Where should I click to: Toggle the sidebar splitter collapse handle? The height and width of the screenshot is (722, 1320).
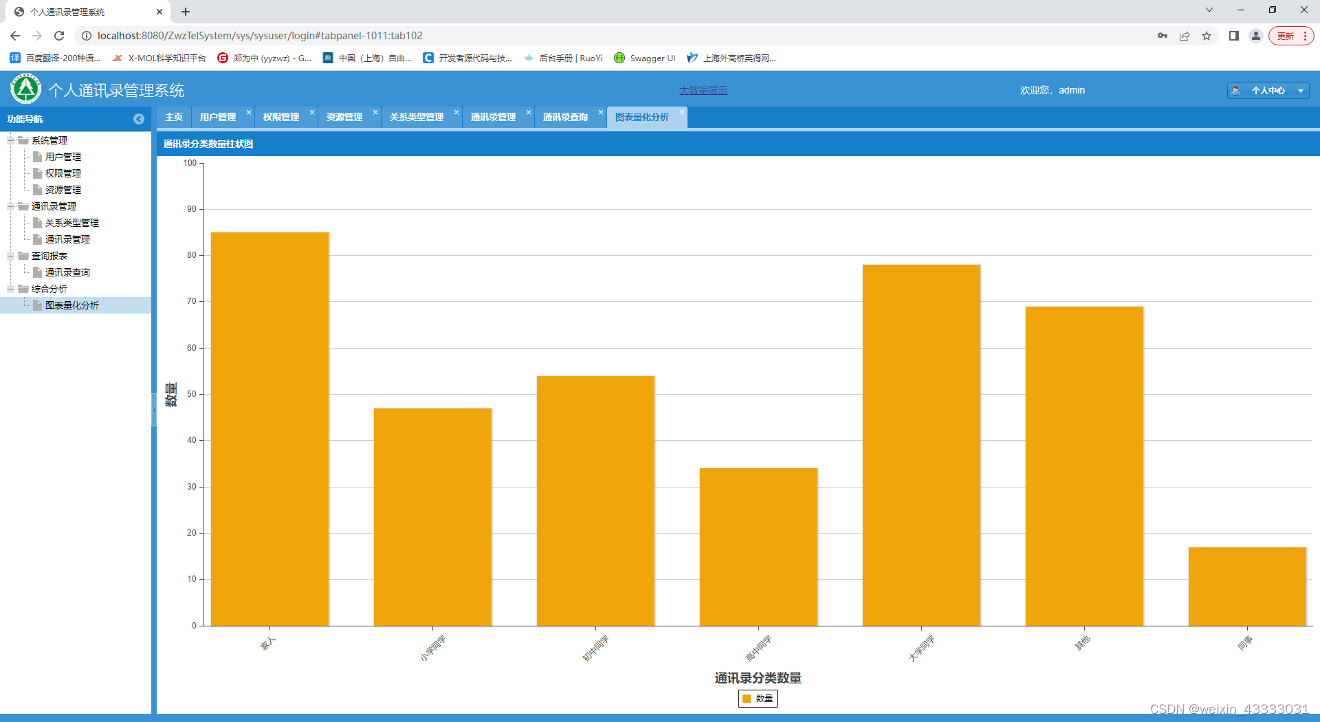[x=154, y=410]
